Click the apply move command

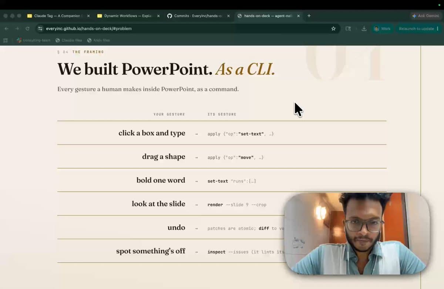235,158
